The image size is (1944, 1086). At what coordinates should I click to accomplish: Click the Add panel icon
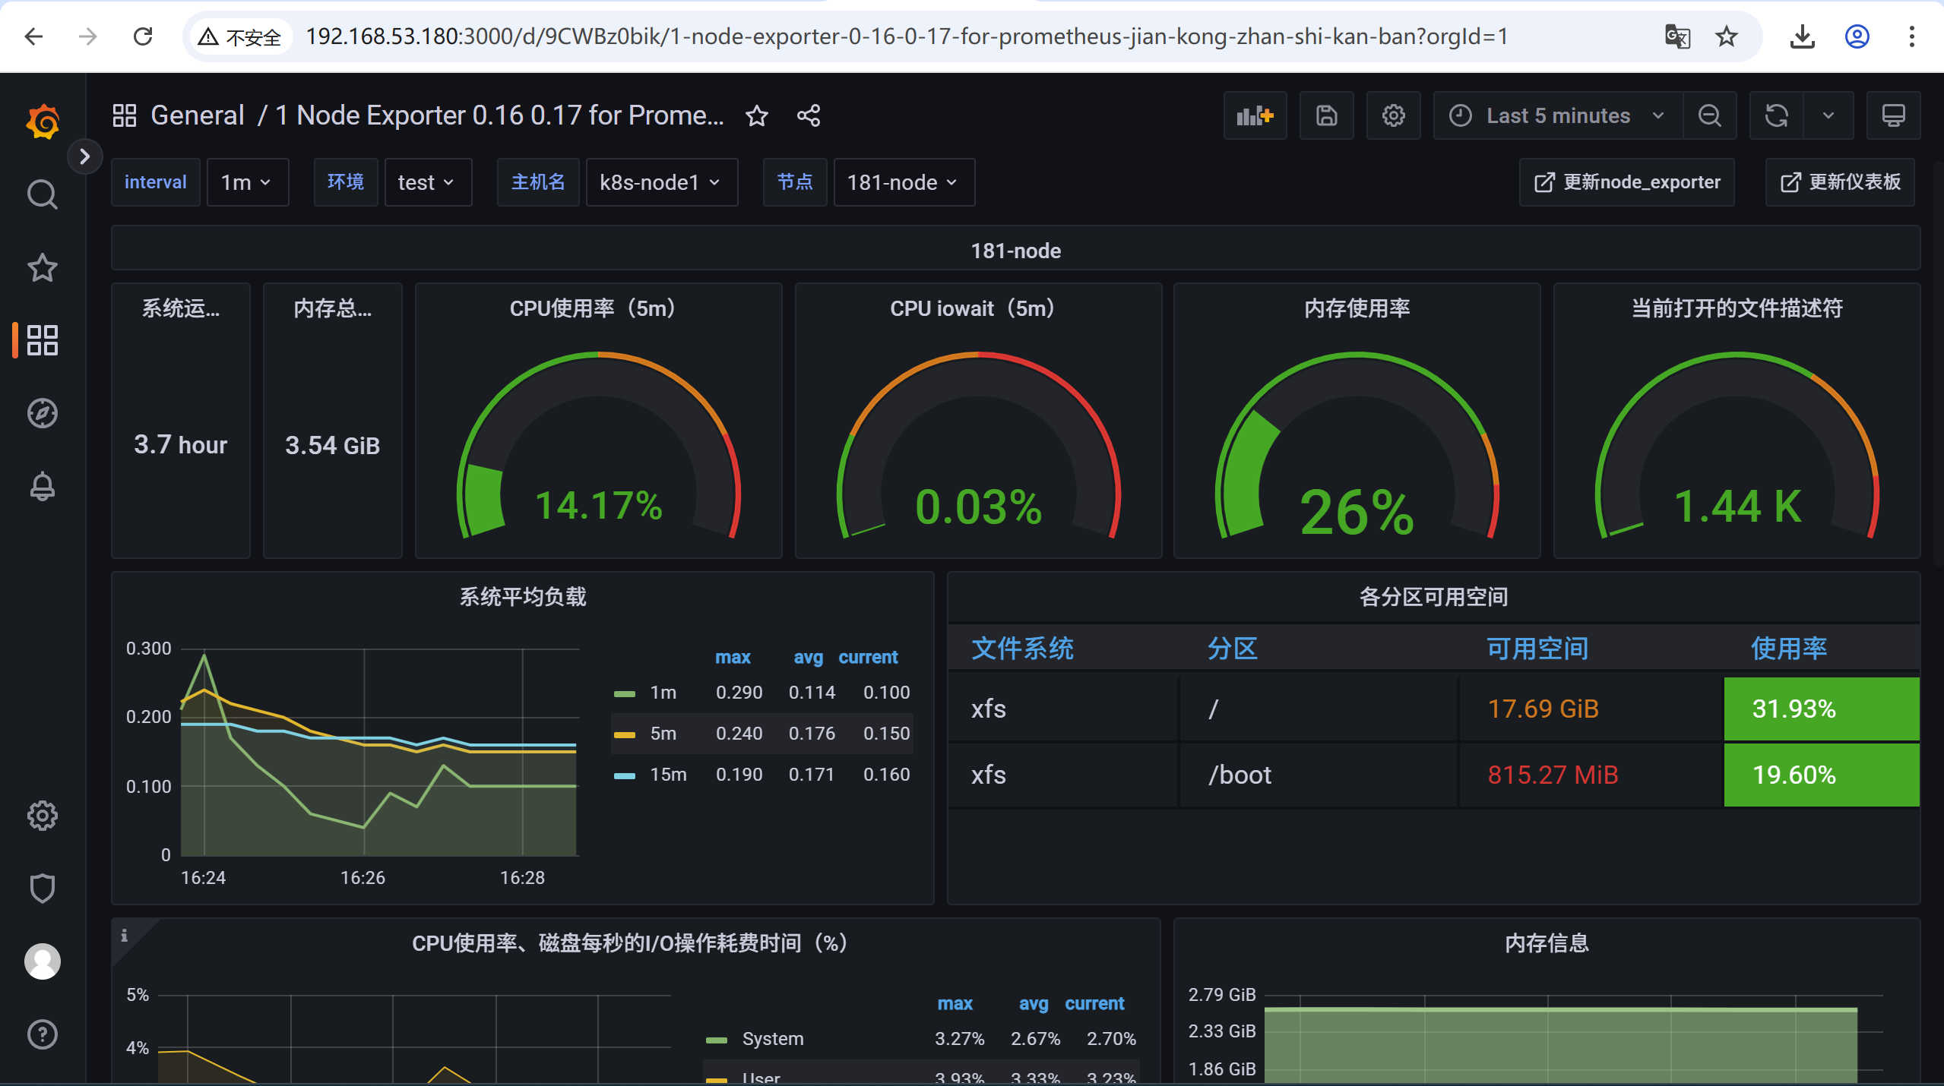1254,115
